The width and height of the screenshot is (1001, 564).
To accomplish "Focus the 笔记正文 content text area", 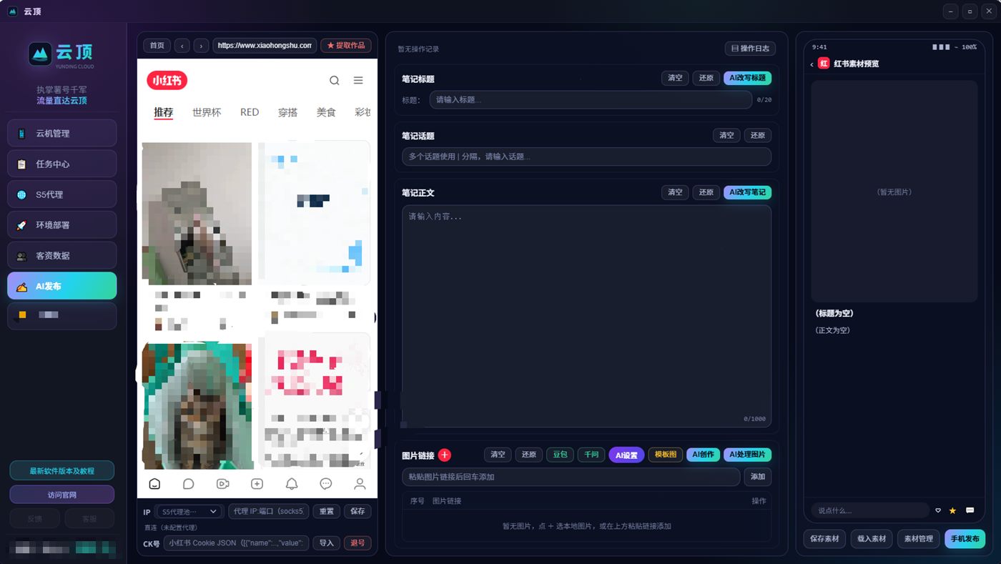I will [x=586, y=317].
